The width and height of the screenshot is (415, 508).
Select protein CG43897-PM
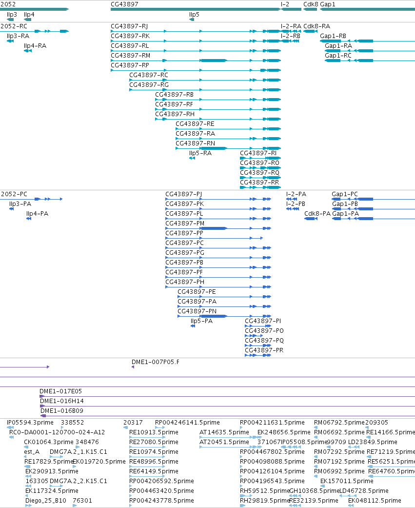tap(218, 228)
